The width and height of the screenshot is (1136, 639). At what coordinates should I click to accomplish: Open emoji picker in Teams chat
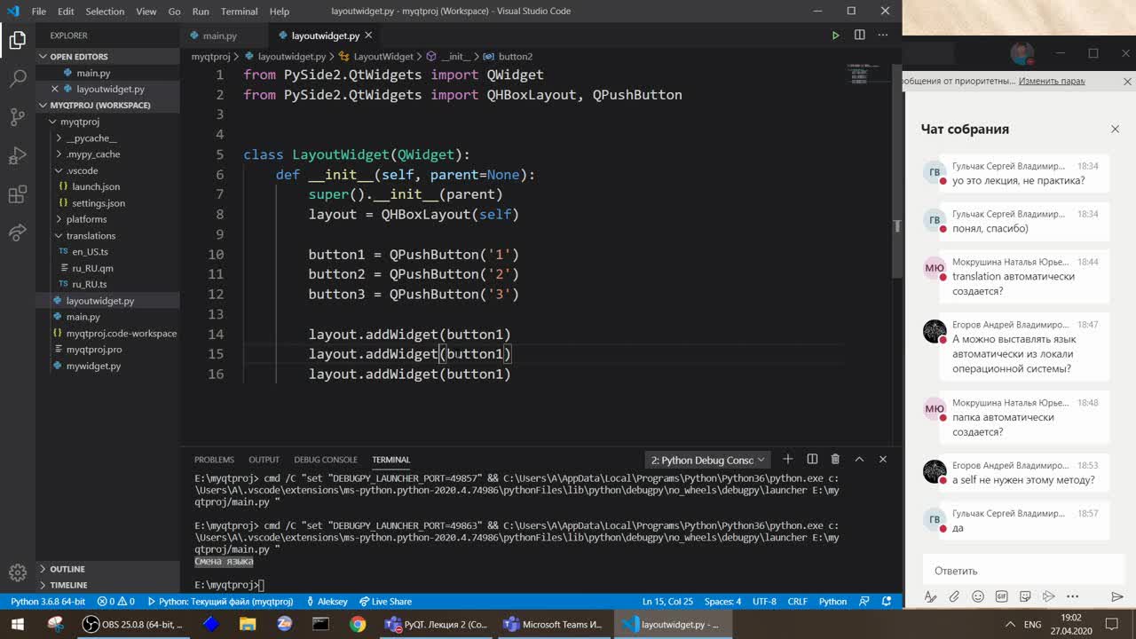pos(978,596)
